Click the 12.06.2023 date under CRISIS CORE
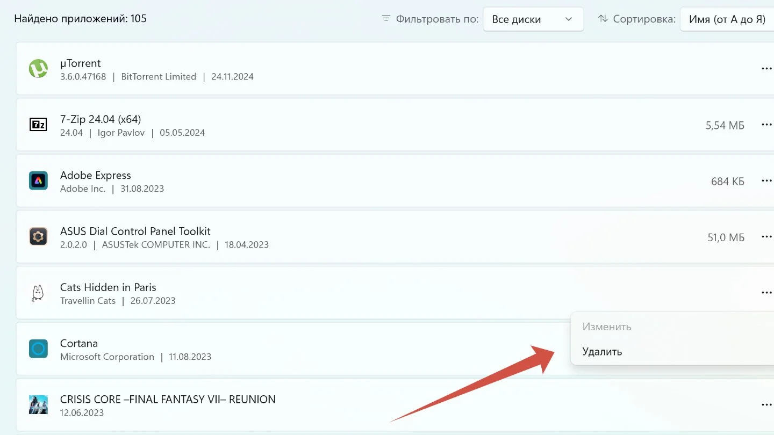This screenshot has height=435, width=774. (x=82, y=413)
